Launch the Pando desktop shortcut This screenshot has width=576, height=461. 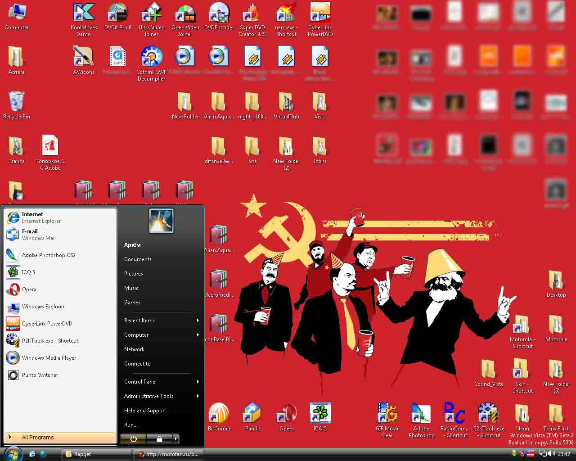click(252, 417)
